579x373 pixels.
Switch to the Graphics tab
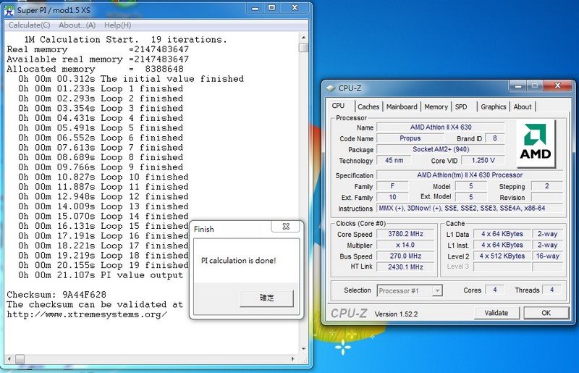coord(493,107)
